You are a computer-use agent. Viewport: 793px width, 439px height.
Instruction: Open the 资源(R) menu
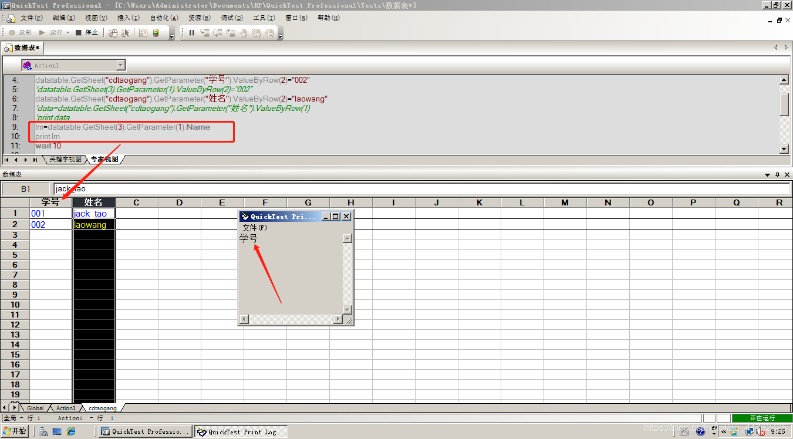point(200,18)
